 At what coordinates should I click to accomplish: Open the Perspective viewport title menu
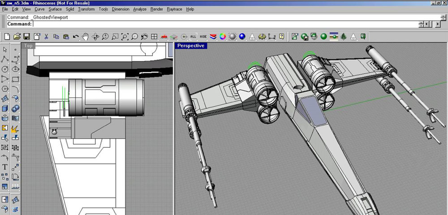point(191,46)
